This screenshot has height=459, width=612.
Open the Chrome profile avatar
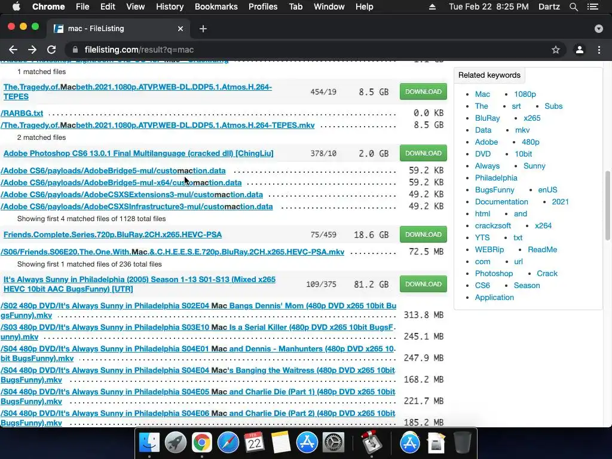580,50
